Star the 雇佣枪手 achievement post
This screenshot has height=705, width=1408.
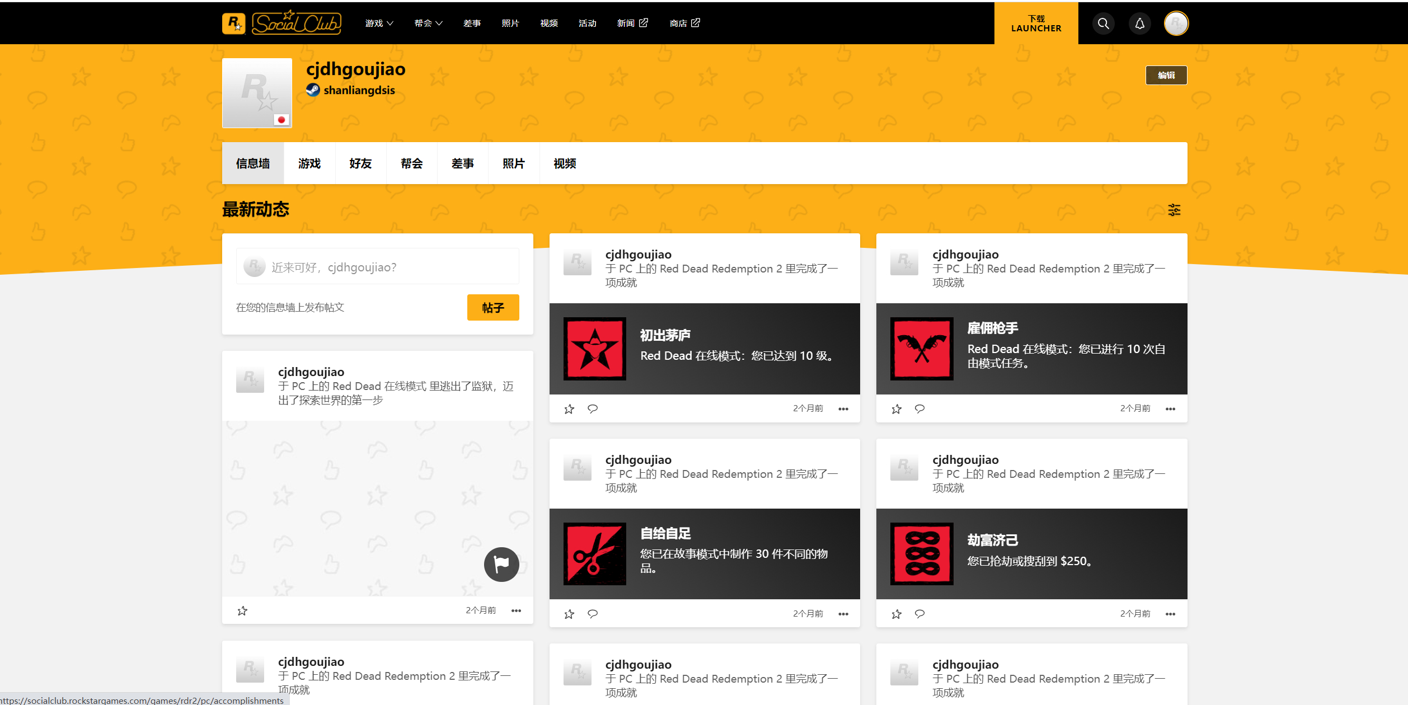(x=897, y=409)
